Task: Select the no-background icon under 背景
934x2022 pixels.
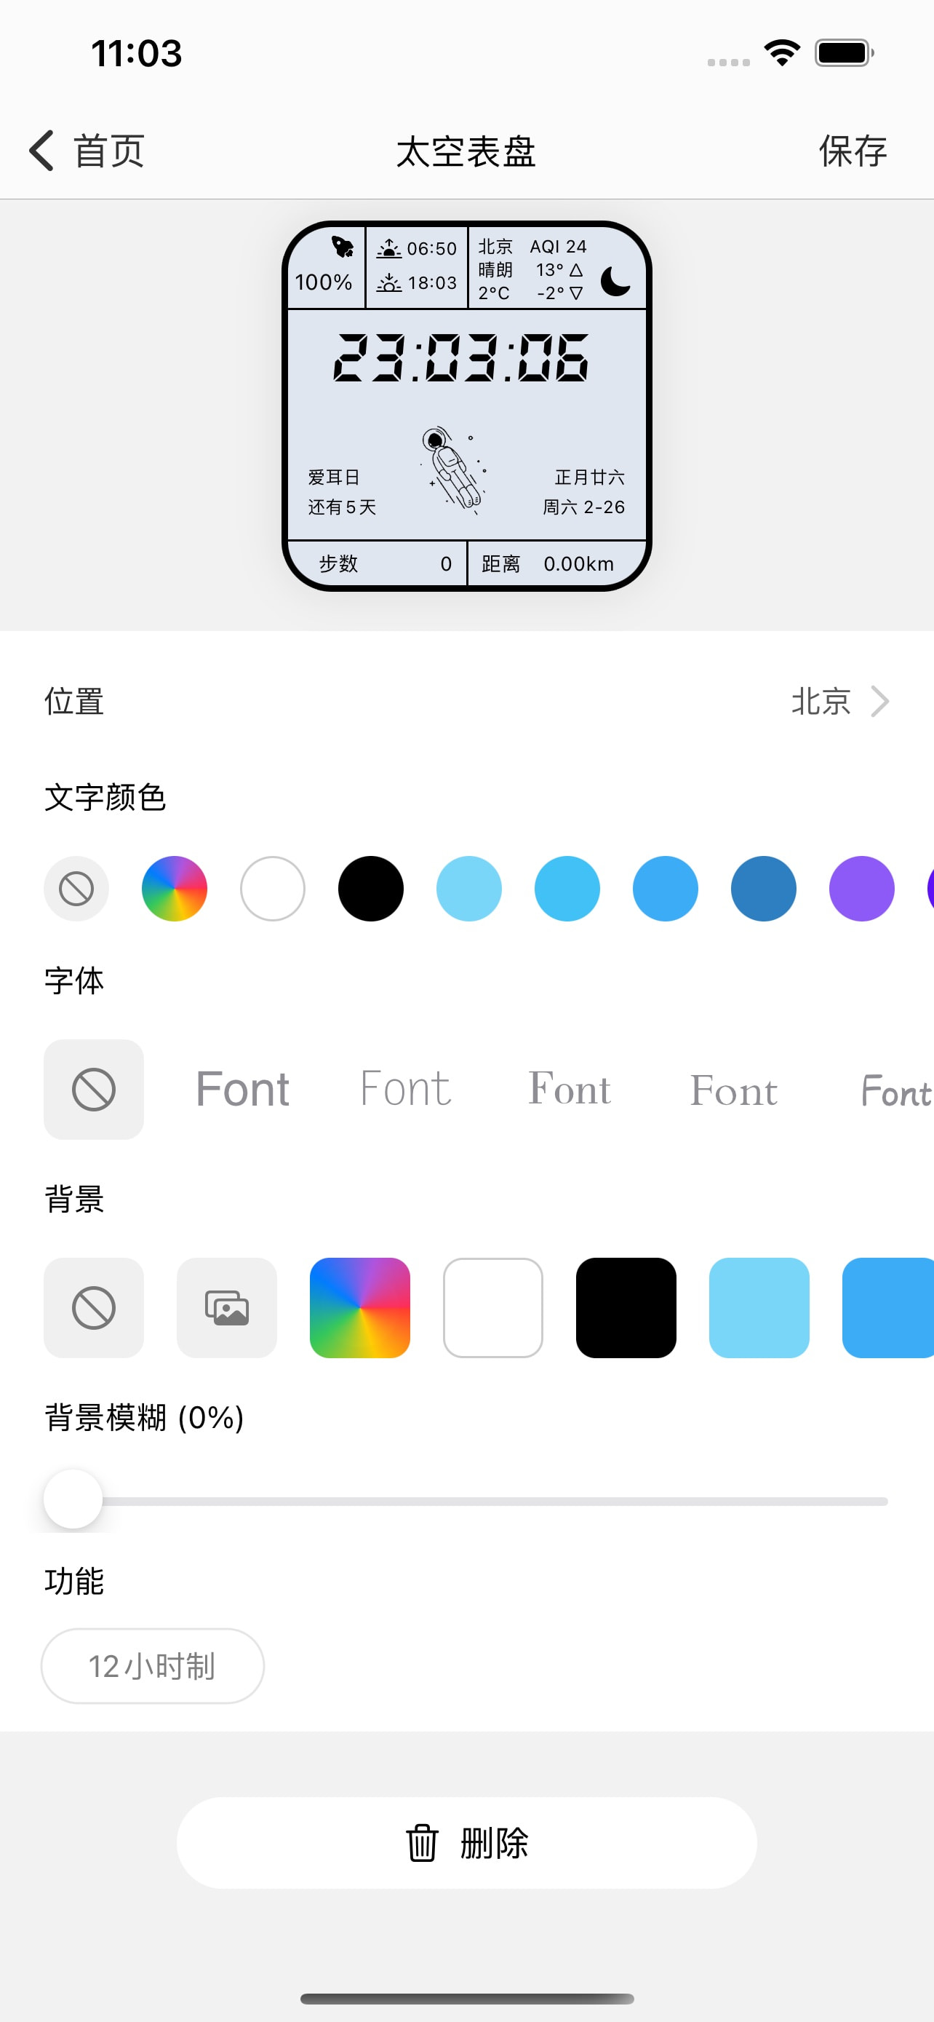Action: [x=93, y=1308]
